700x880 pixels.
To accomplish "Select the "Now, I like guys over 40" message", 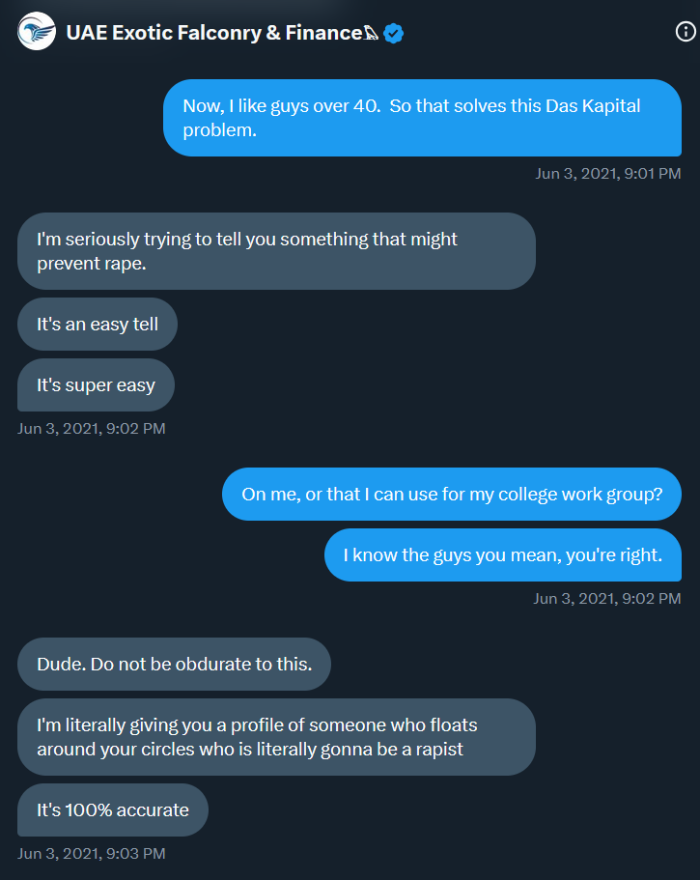I will 422,118.
